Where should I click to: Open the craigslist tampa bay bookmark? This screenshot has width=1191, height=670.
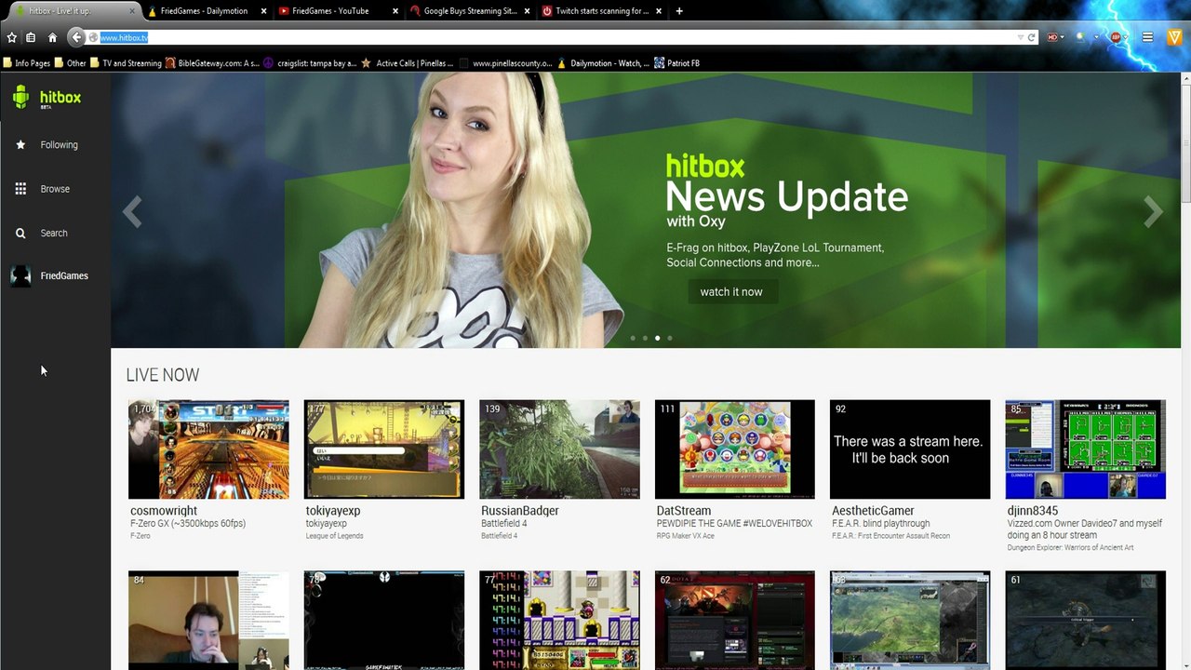pyautogui.click(x=311, y=63)
